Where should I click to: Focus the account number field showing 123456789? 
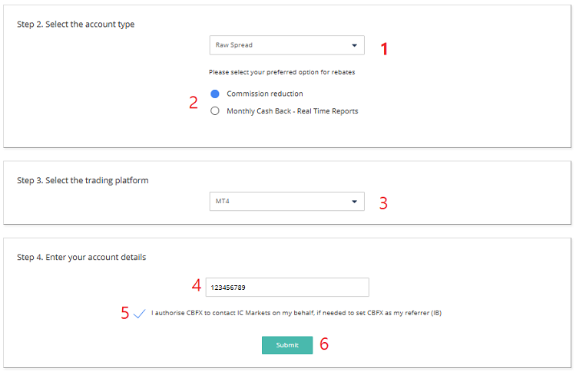click(x=286, y=288)
